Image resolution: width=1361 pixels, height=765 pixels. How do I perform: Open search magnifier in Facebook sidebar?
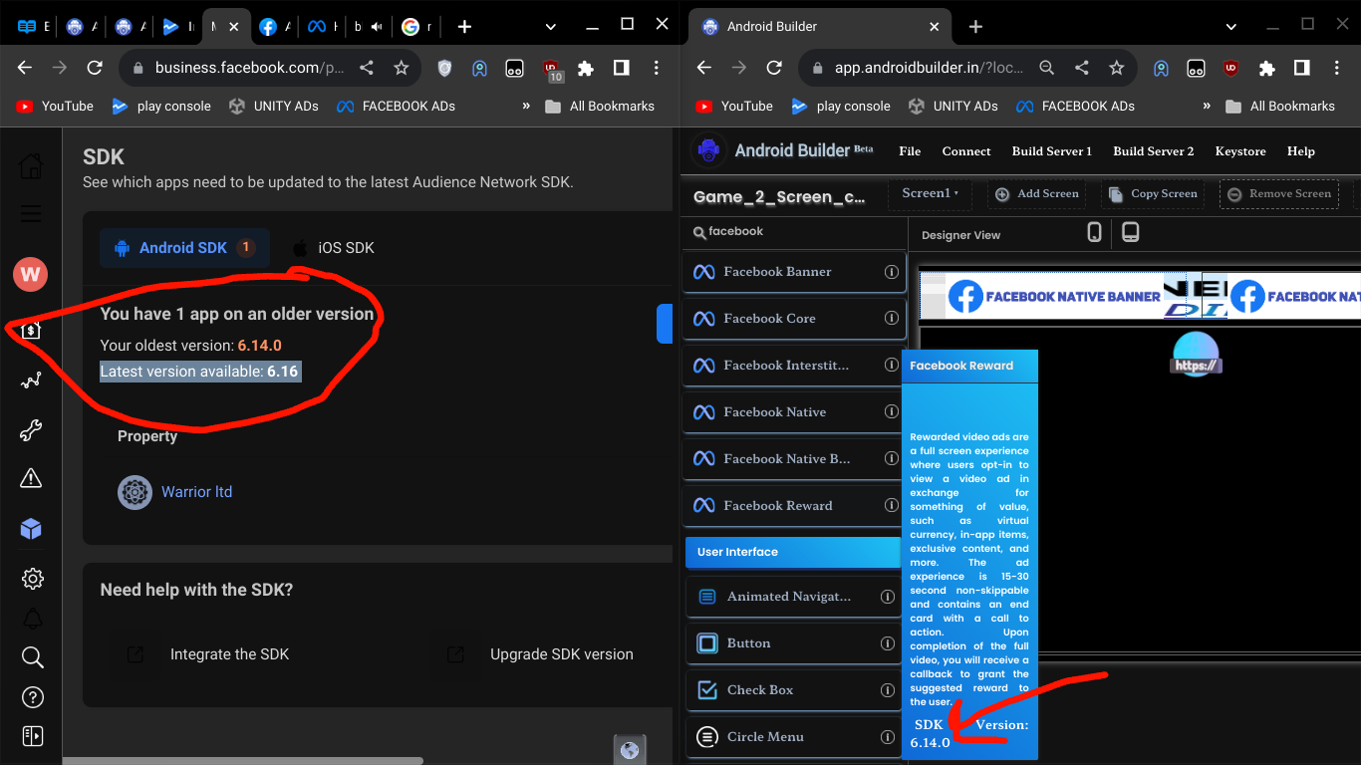[x=32, y=657]
